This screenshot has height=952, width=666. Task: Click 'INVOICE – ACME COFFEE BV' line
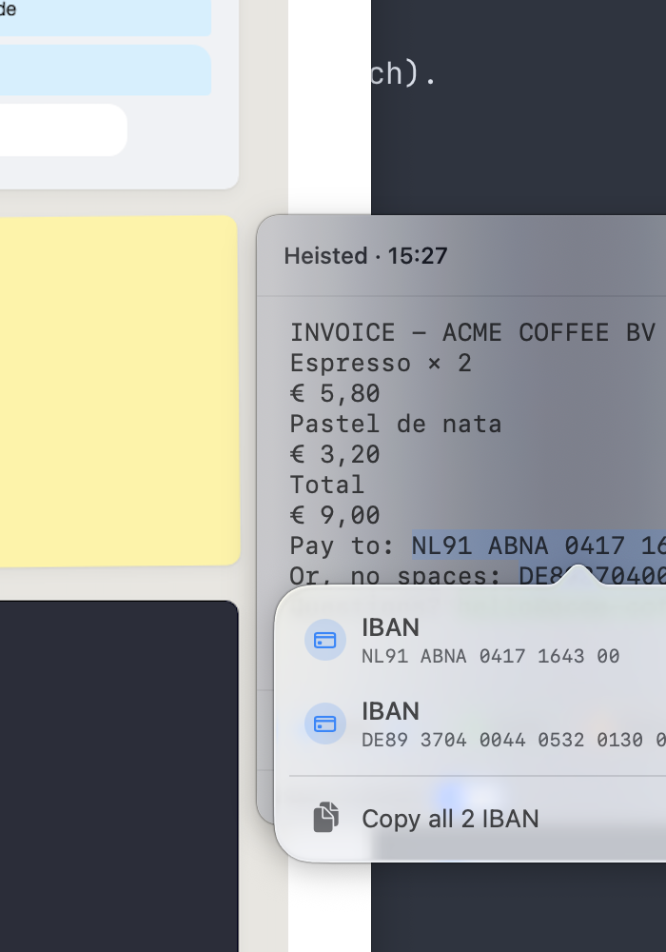pos(473,332)
